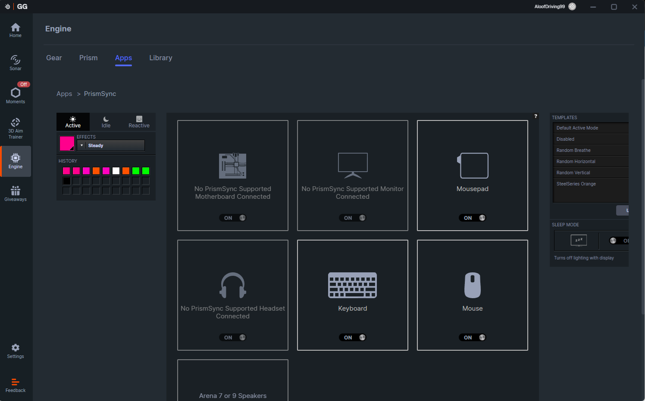Select the monitor device icon

click(353, 166)
